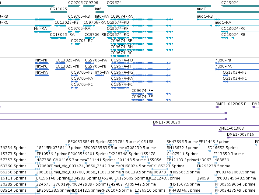Click transcript CG9674-RD
This screenshot has height=195, width=259.
[x=118, y=23]
